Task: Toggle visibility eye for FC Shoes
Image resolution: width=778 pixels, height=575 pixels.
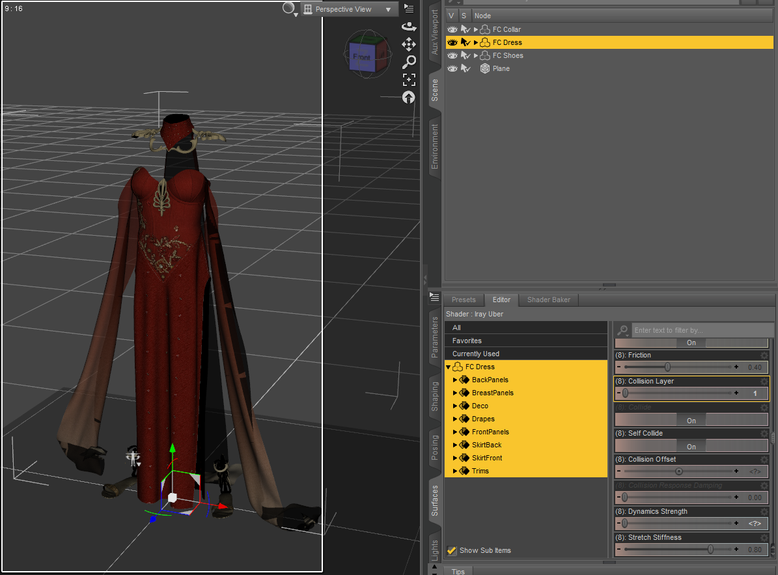Action: [x=452, y=55]
